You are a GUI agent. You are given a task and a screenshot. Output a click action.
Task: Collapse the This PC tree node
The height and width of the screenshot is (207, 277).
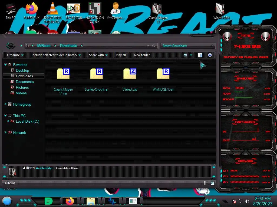pos(5,115)
